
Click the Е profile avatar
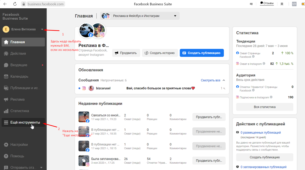tap(6, 29)
